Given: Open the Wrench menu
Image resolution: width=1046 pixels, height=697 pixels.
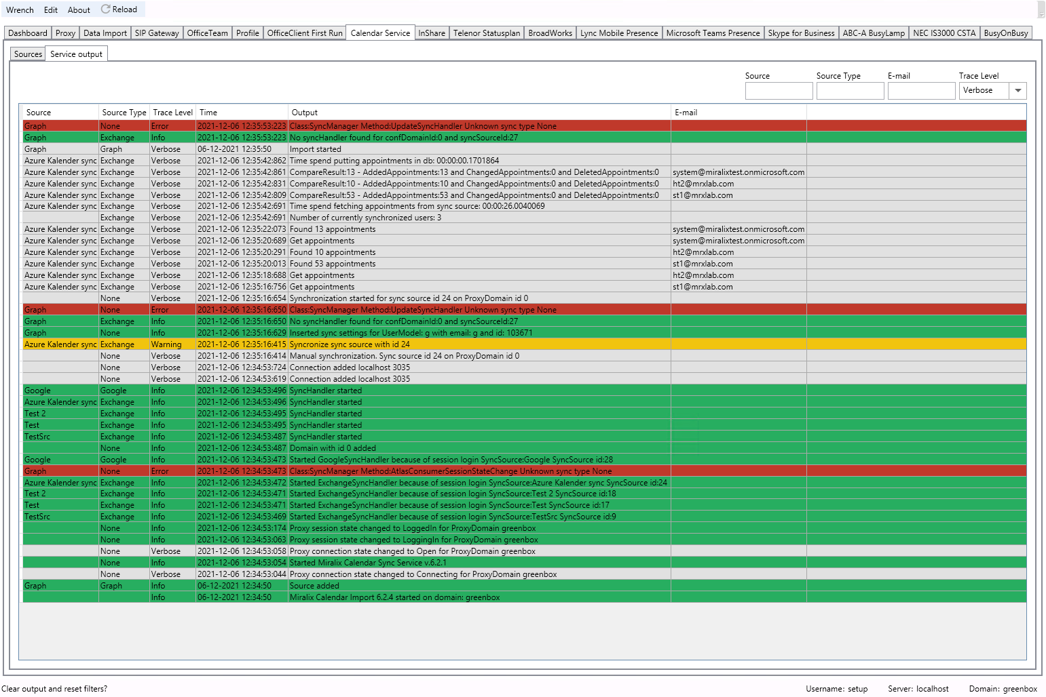Looking at the screenshot, I should (x=20, y=10).
